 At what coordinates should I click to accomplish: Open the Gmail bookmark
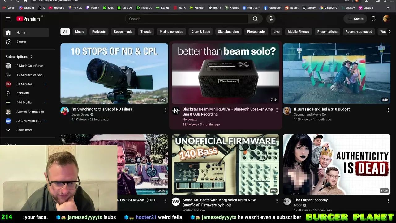(9, 8)
